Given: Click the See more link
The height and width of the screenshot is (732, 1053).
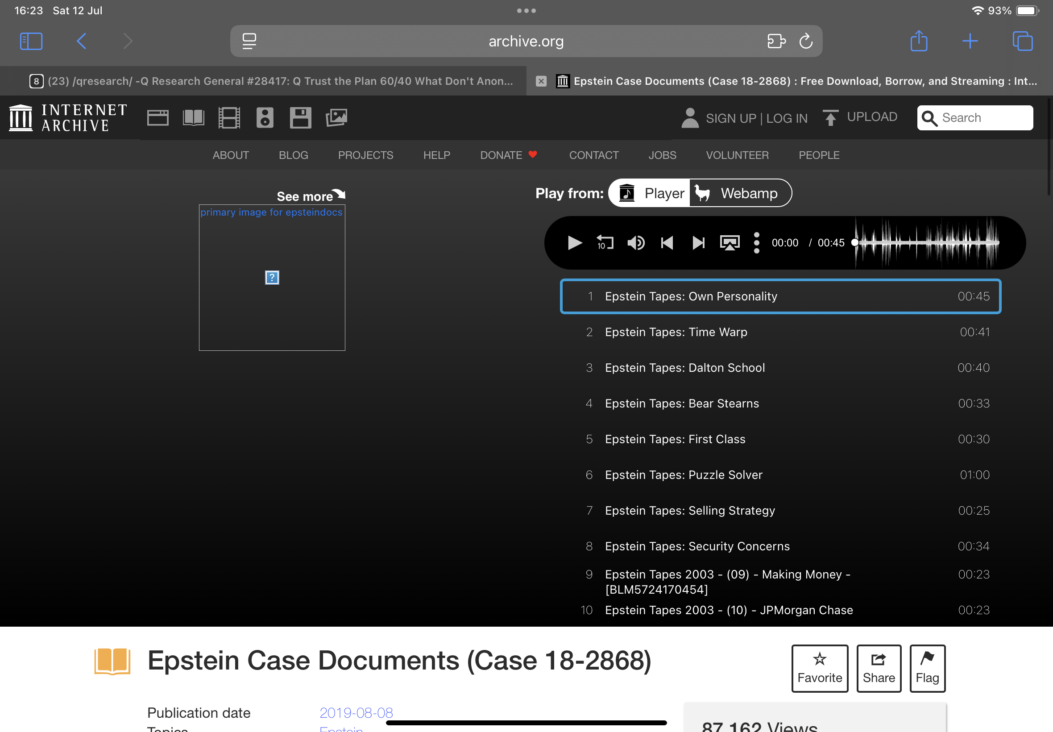Looking at the screenshot, I should click(x=311, y=196).
